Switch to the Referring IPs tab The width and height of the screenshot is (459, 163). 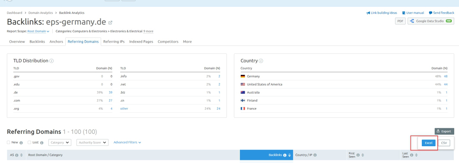[114, 42]
